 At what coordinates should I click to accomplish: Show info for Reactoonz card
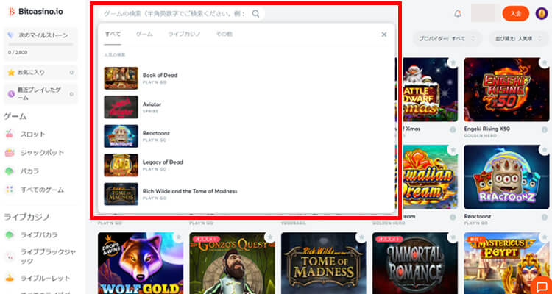tap(544, 217)
